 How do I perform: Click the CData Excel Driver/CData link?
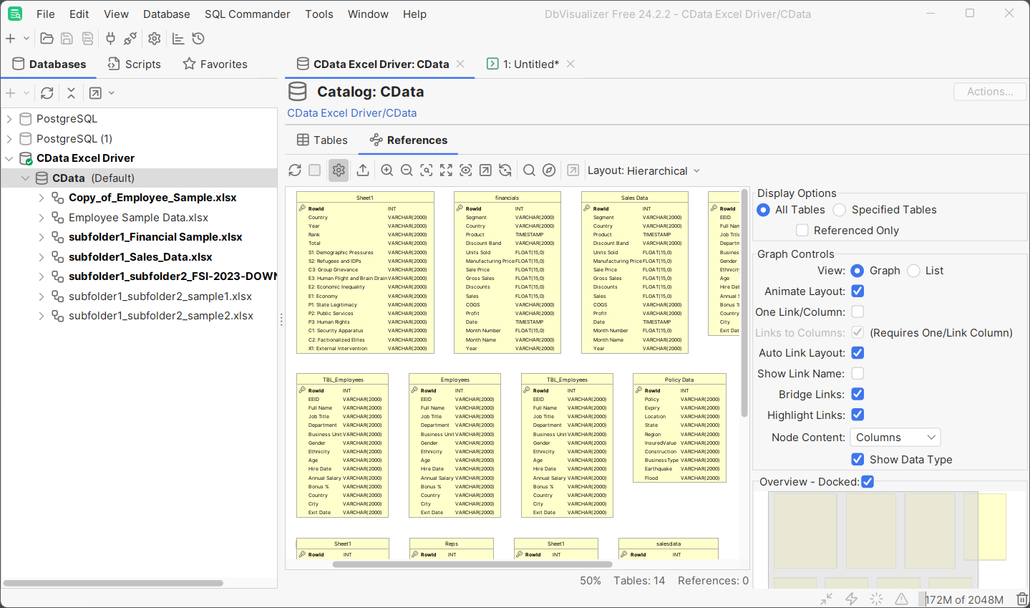tap(351, 113)
